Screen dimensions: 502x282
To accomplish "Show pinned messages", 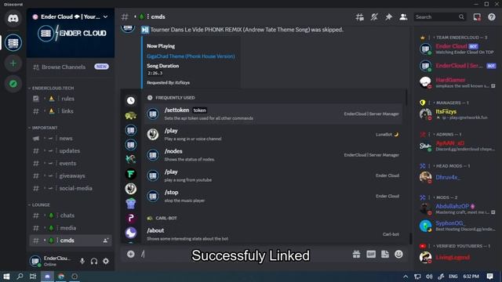I will coord(389,17).
